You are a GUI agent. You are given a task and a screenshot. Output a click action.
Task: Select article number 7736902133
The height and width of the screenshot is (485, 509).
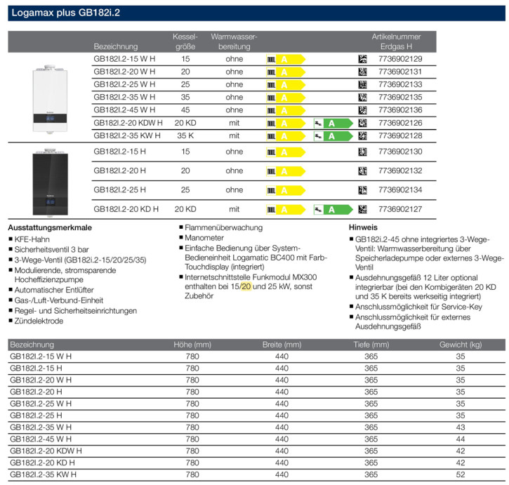pyautogui.click(x=400, y=85)
